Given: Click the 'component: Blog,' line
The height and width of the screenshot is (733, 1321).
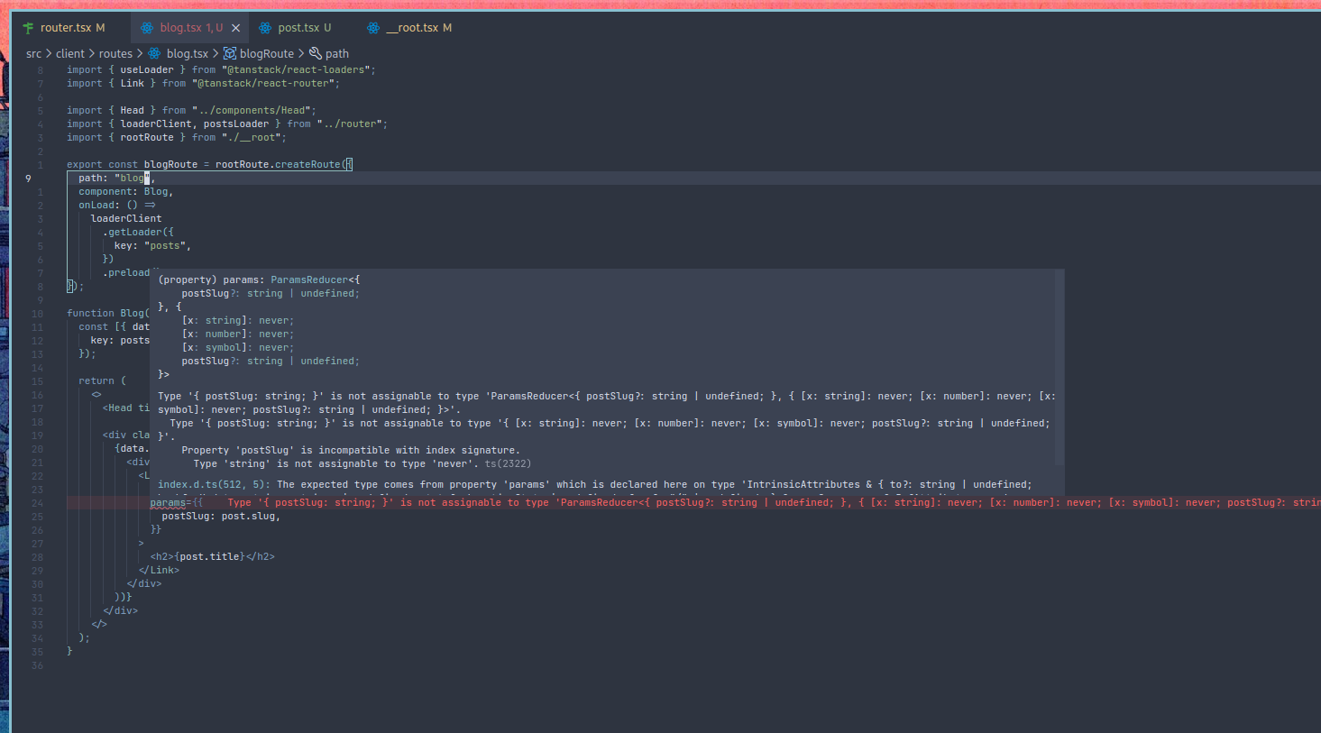Looking at the screenshot, I should pyautogui.click(x=125, y=192).
